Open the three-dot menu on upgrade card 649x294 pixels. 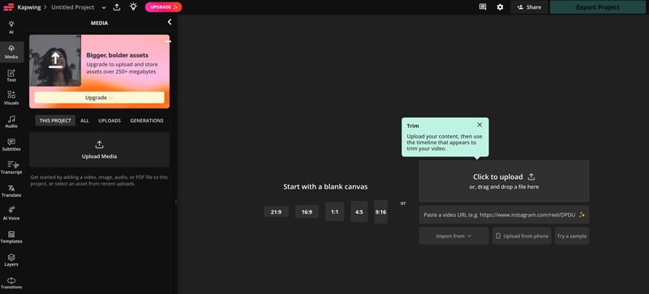click(x=168, y=41)
